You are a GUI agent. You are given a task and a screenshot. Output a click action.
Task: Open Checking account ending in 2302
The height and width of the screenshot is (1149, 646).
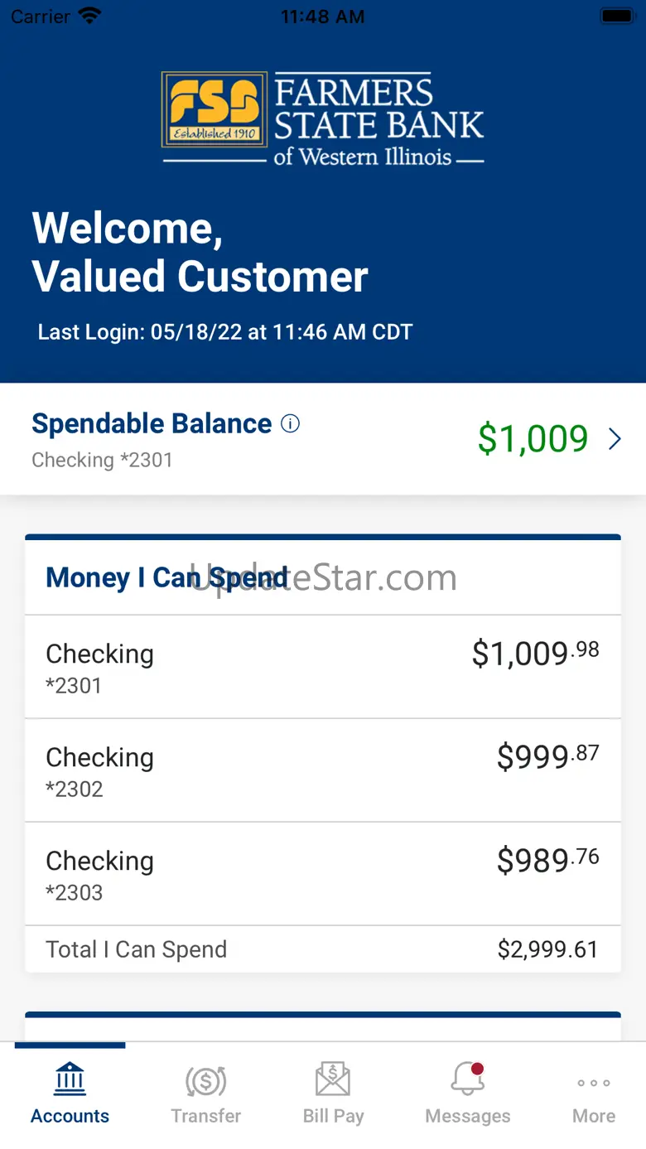[322, 770]
